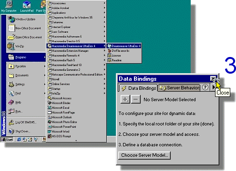Open the License document in Dreamweaver submenu
This screenshot has width=236, height=171.
(x=124, y=56)
